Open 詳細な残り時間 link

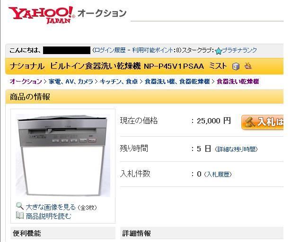(x=236, y=149)
